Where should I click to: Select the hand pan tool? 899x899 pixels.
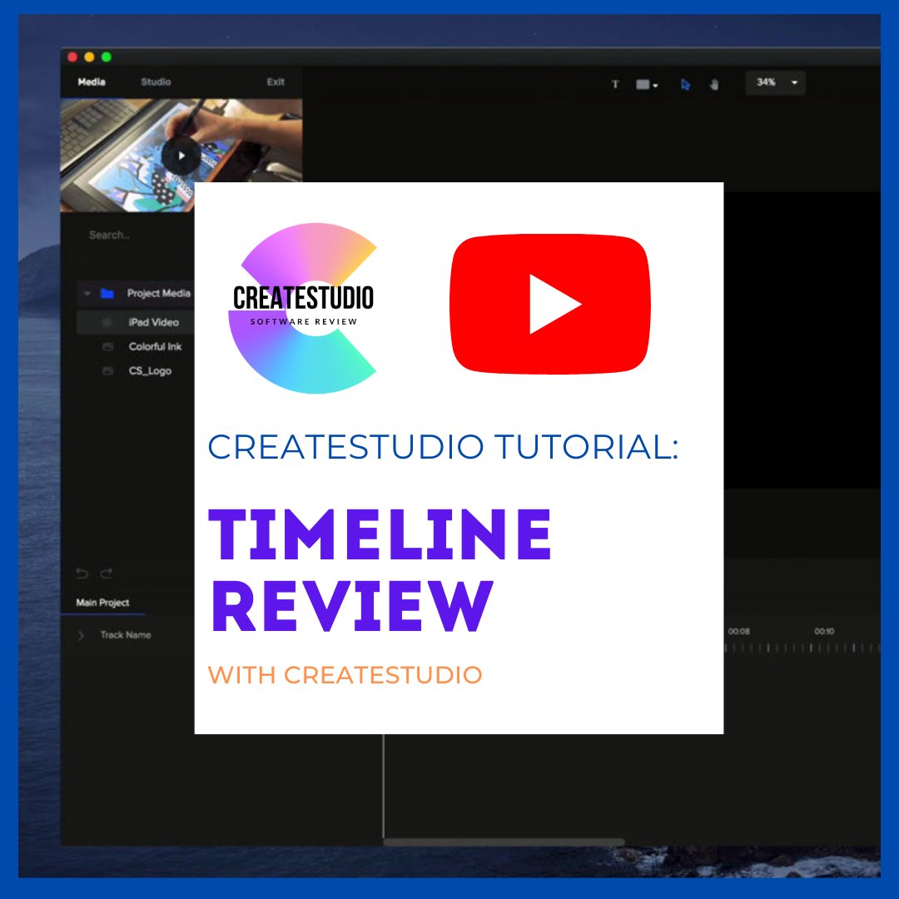(x=714, y=85)
